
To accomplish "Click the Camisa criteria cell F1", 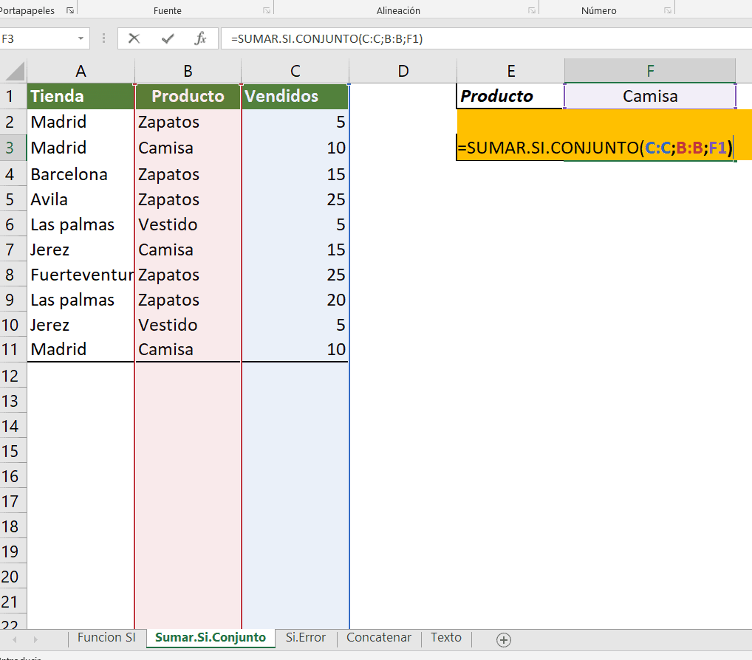I will [x=650, y=96].
